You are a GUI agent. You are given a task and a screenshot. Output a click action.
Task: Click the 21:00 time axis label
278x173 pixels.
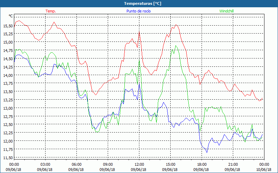233,164
